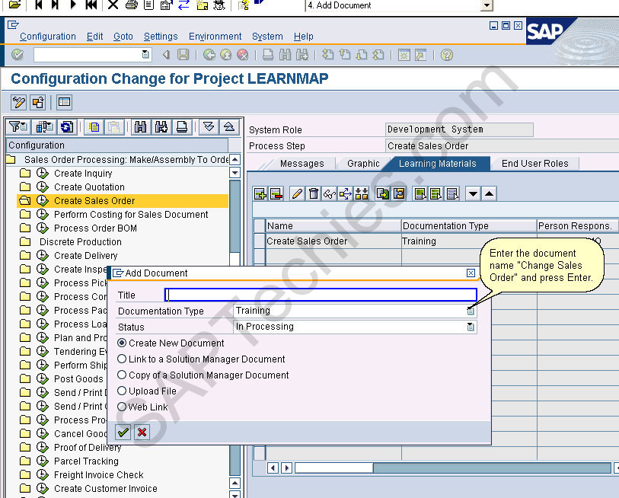Select Create Sales Order in the tree
The height and width of the screenshot is (498, 619).
(94, 200)
